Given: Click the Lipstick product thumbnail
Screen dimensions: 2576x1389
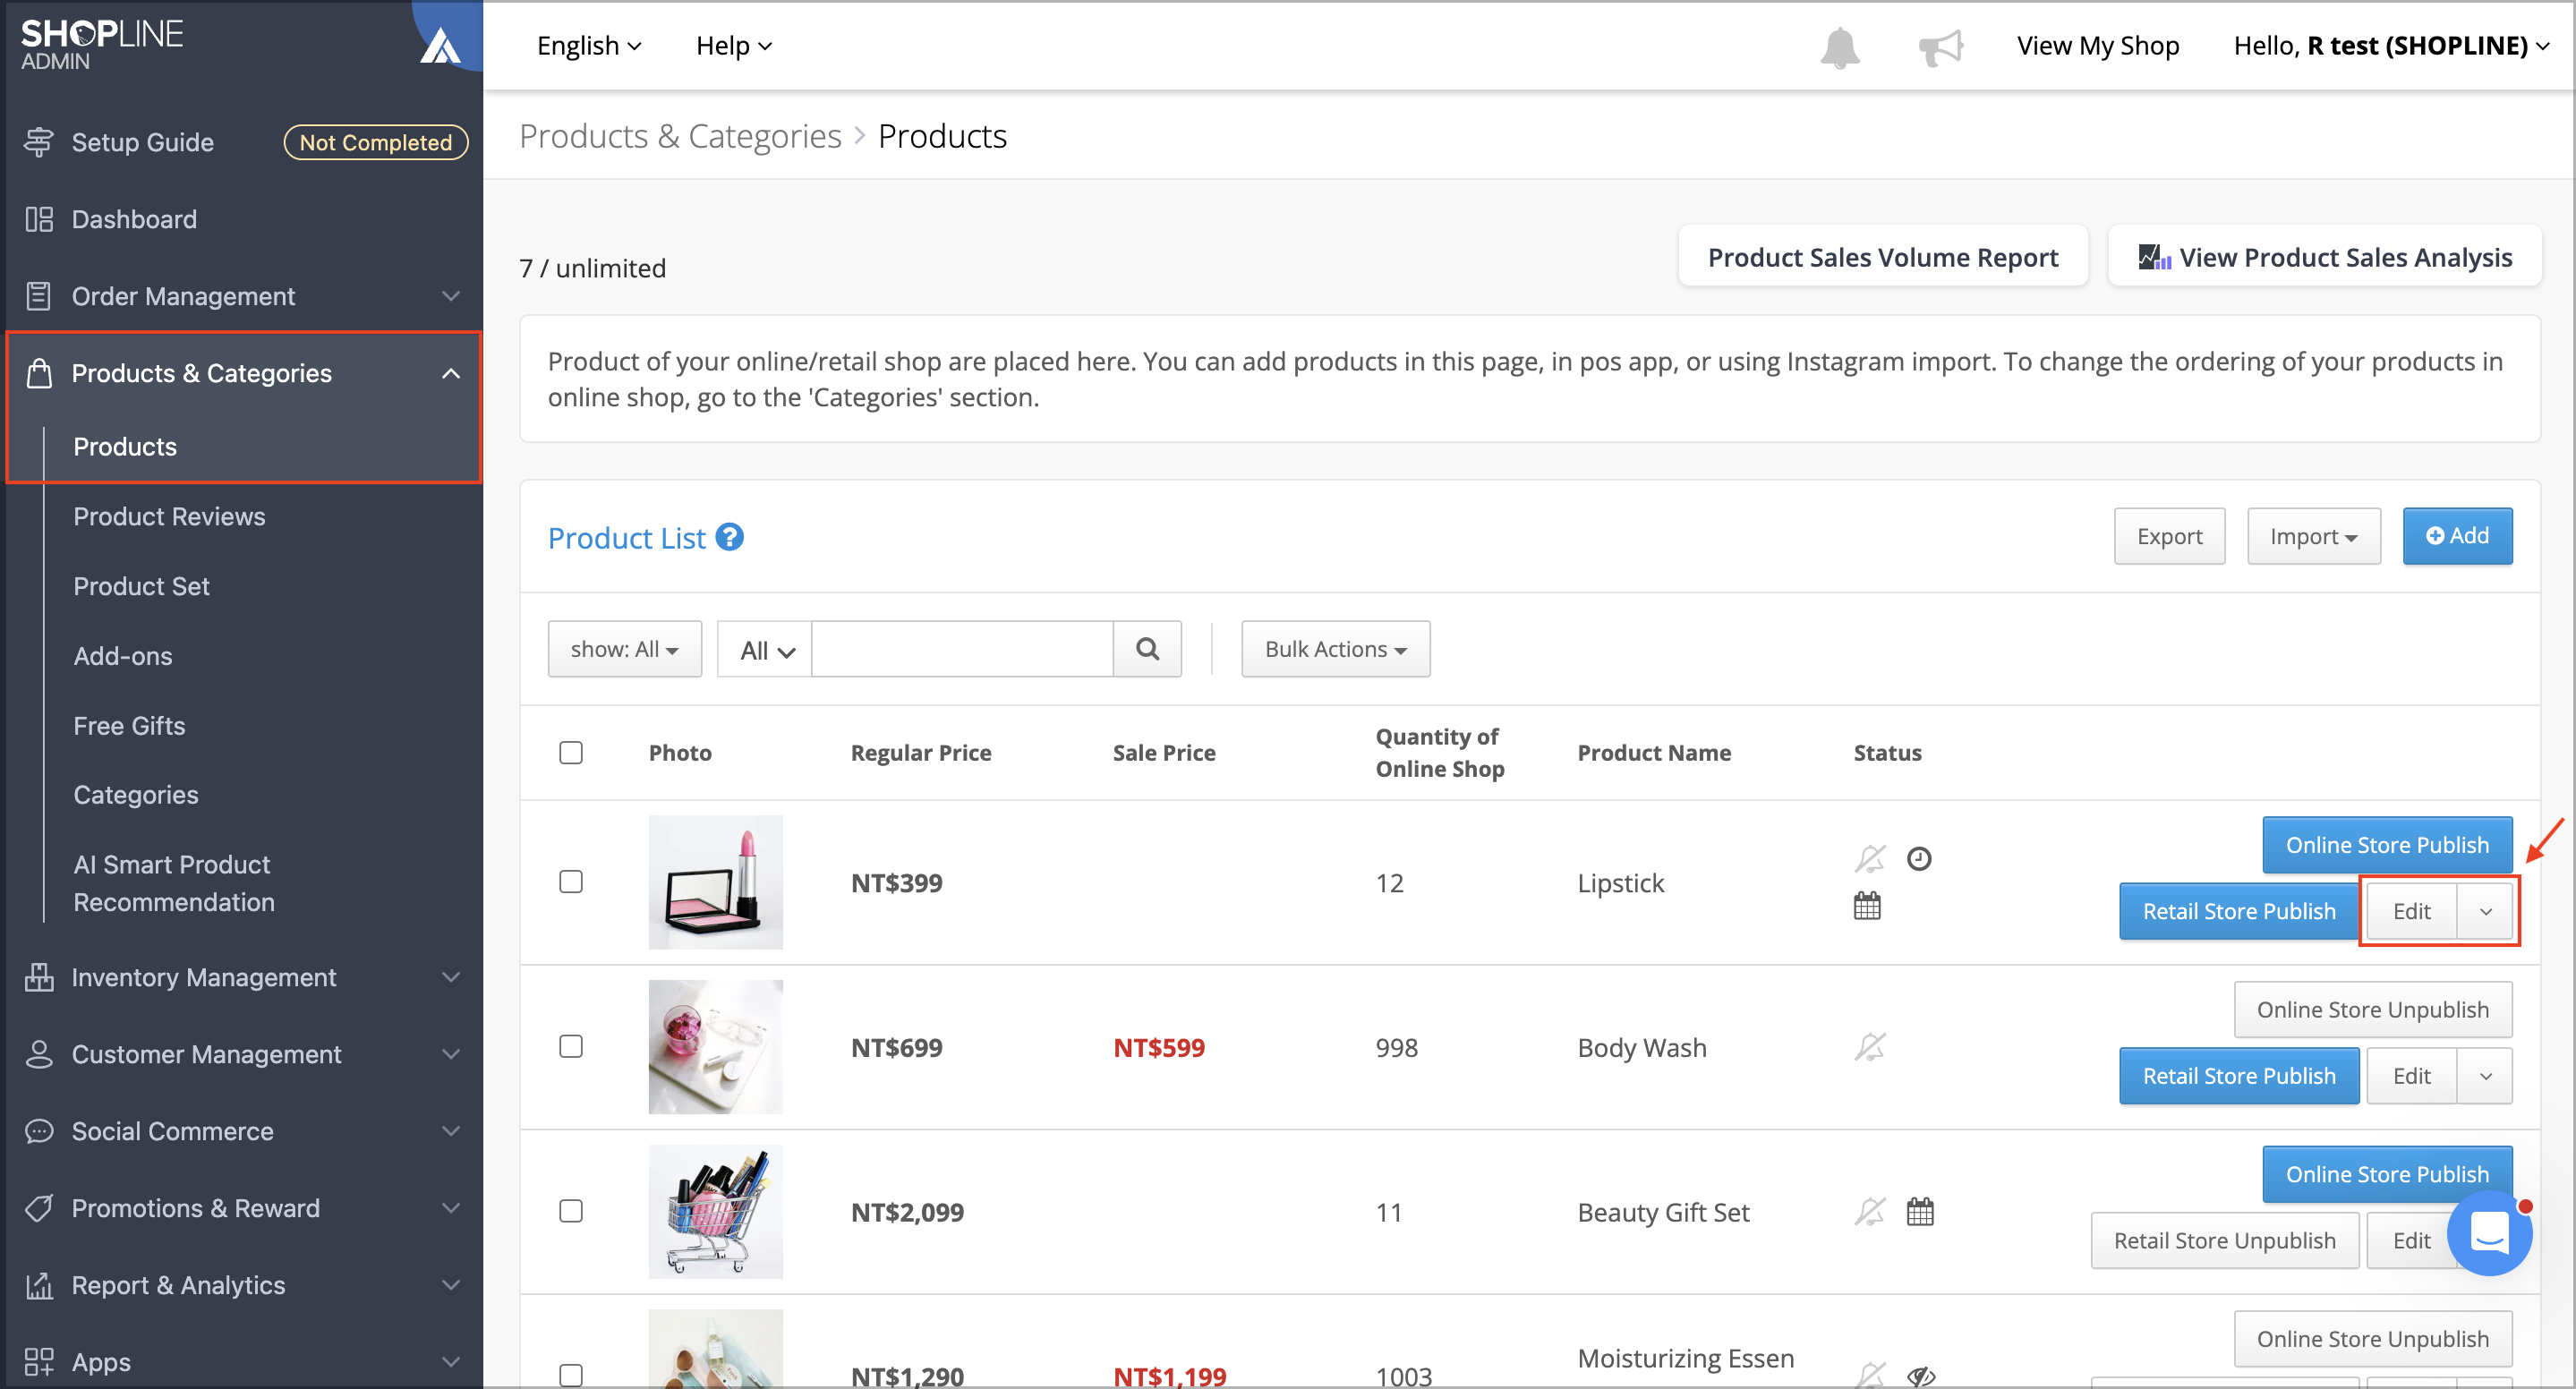Looking at the screenshot, I should [x=716, y=882].
